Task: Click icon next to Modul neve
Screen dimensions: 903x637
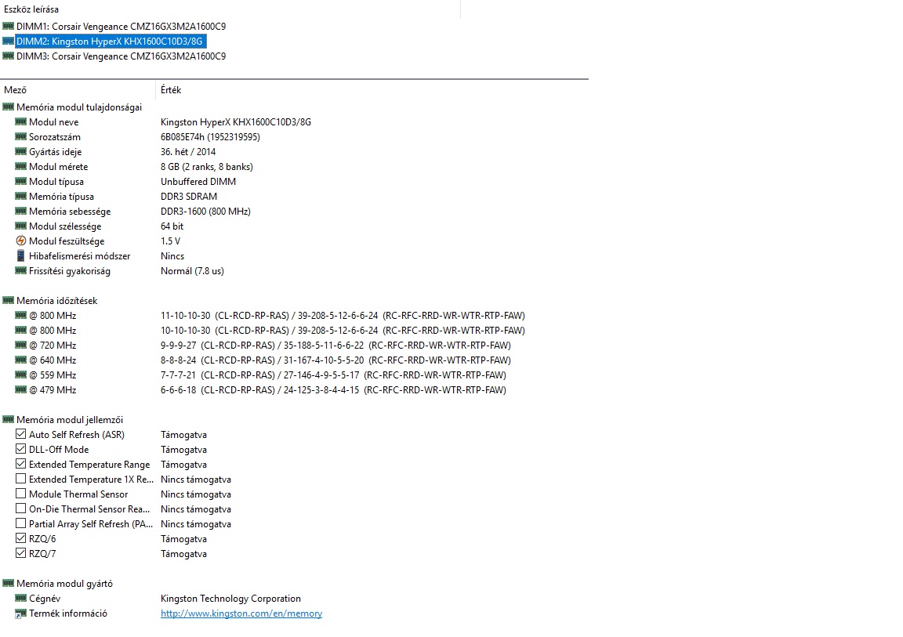Action: tap(20, 122)
